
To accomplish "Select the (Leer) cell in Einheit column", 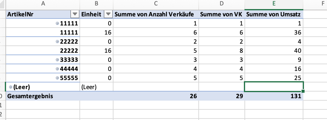I will coord(96,87).
